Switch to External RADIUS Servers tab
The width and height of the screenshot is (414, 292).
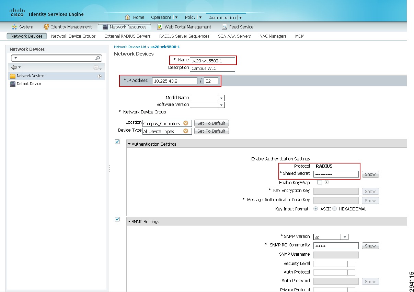tap(127, 36)
